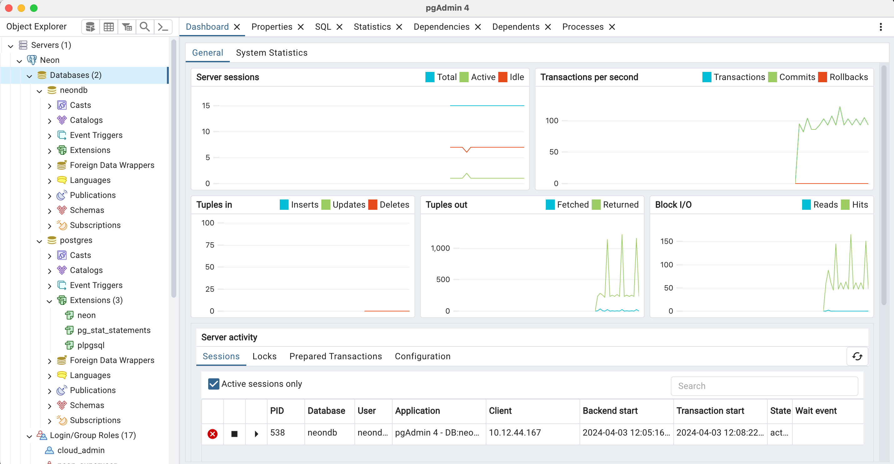This screenshot has height=464, width=894.
Task: Open the filtered rows tool icon
Action: click(x=127, y=27)
